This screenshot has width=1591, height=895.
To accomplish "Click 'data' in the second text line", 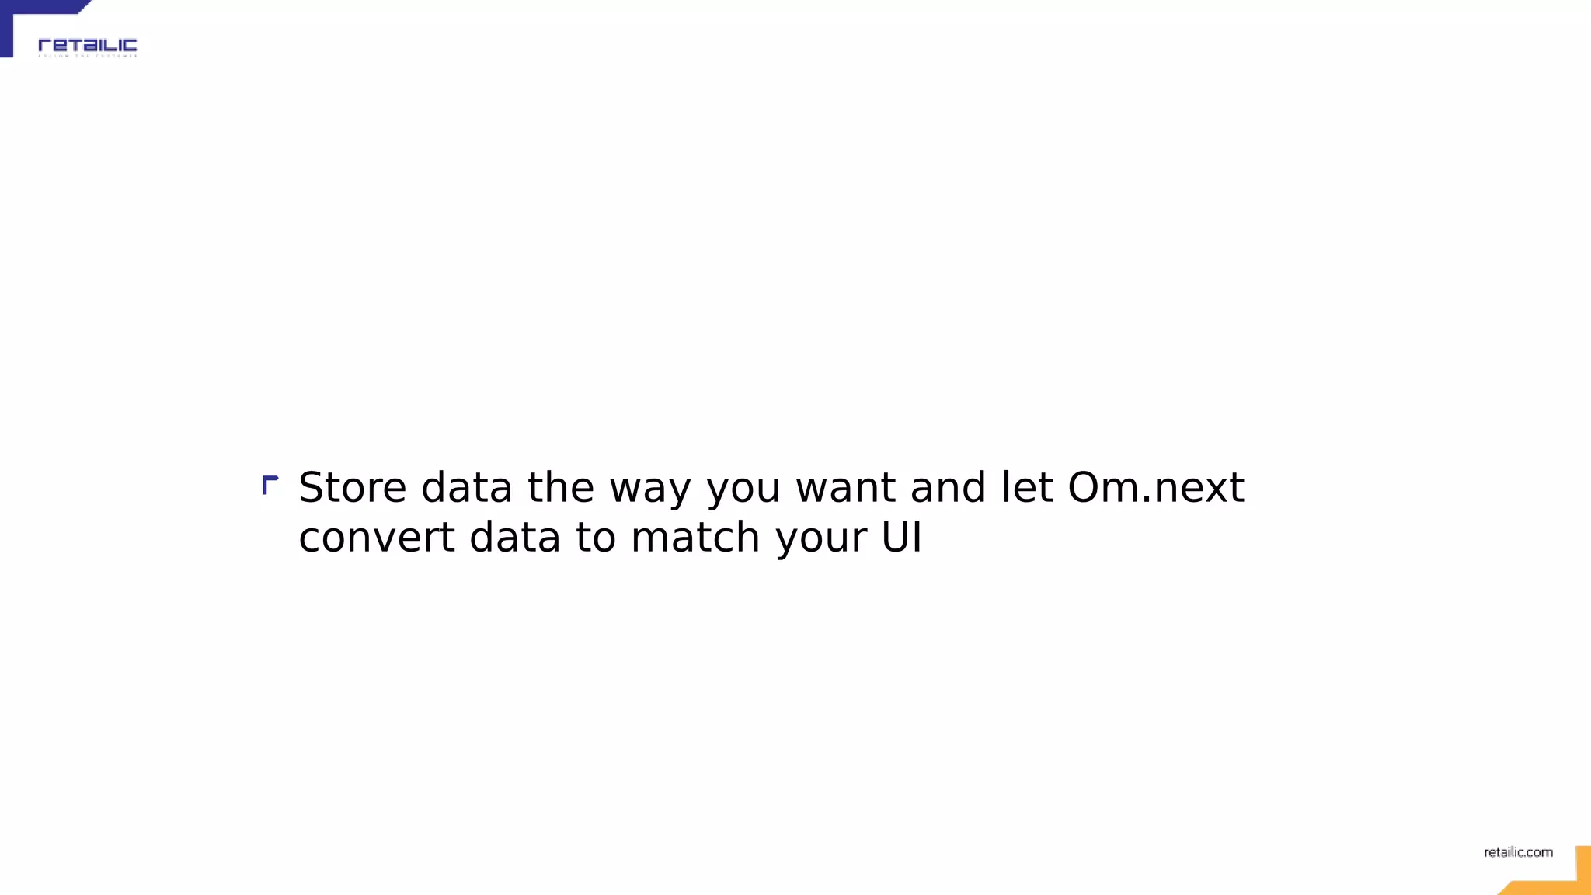I will pyautogui.click(x=515, y=538).
